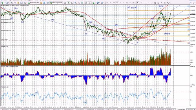Click the RSI(14) indicator label
This screenshot has width=196, height=110.
tap(5, 87)
